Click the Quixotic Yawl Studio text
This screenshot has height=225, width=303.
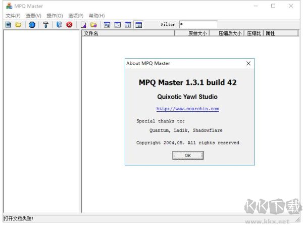tap(187, 97)
